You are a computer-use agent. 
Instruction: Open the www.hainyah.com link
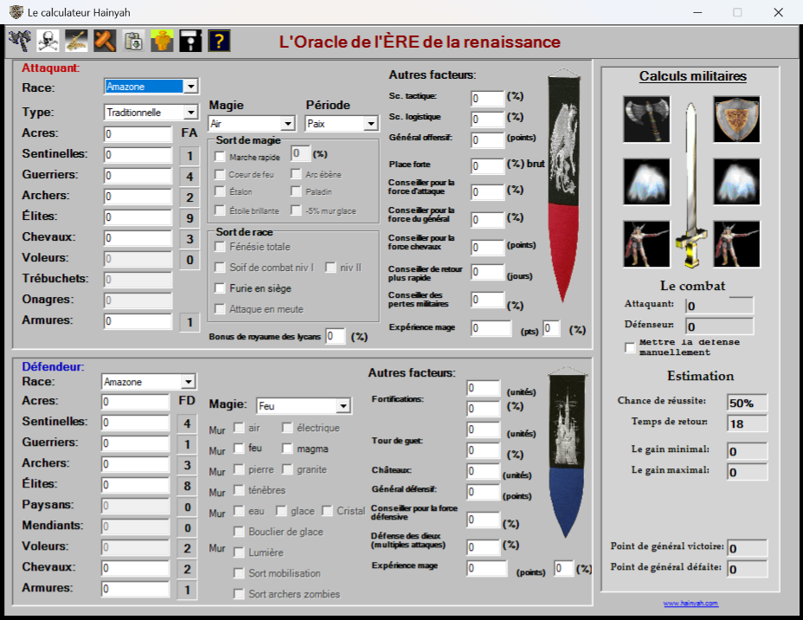691,604
